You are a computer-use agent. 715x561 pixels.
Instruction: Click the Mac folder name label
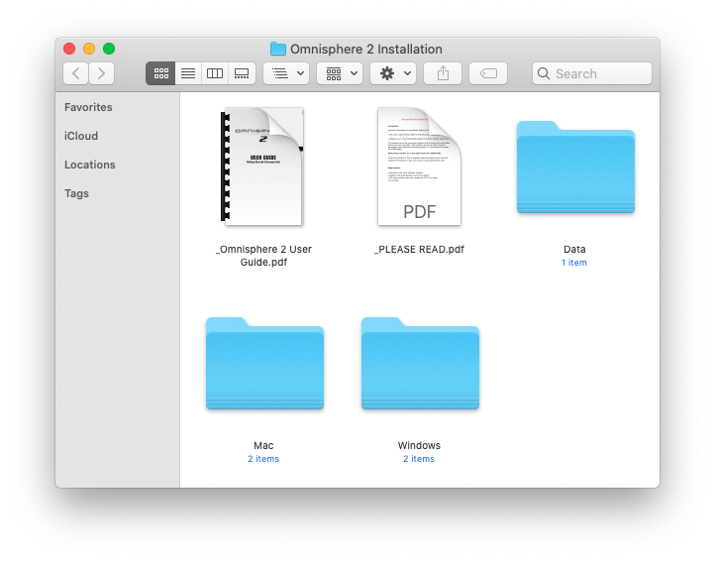tap(263, 445)
